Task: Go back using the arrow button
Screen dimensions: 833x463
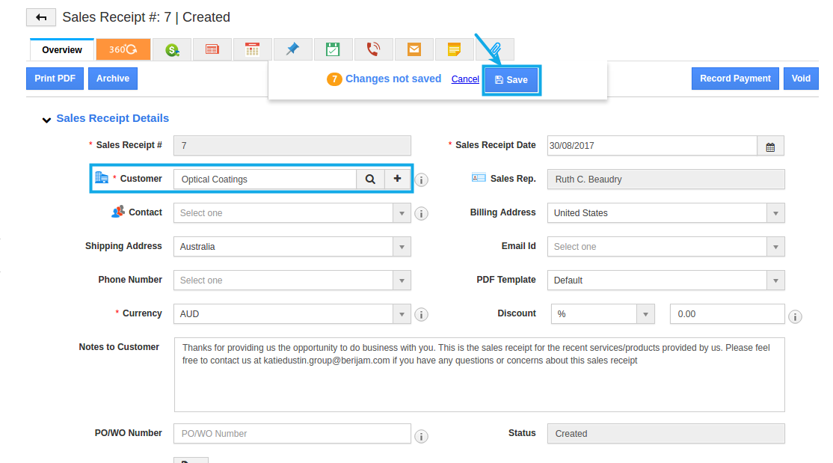Action: pyautogui.click(x=41, y=17)
